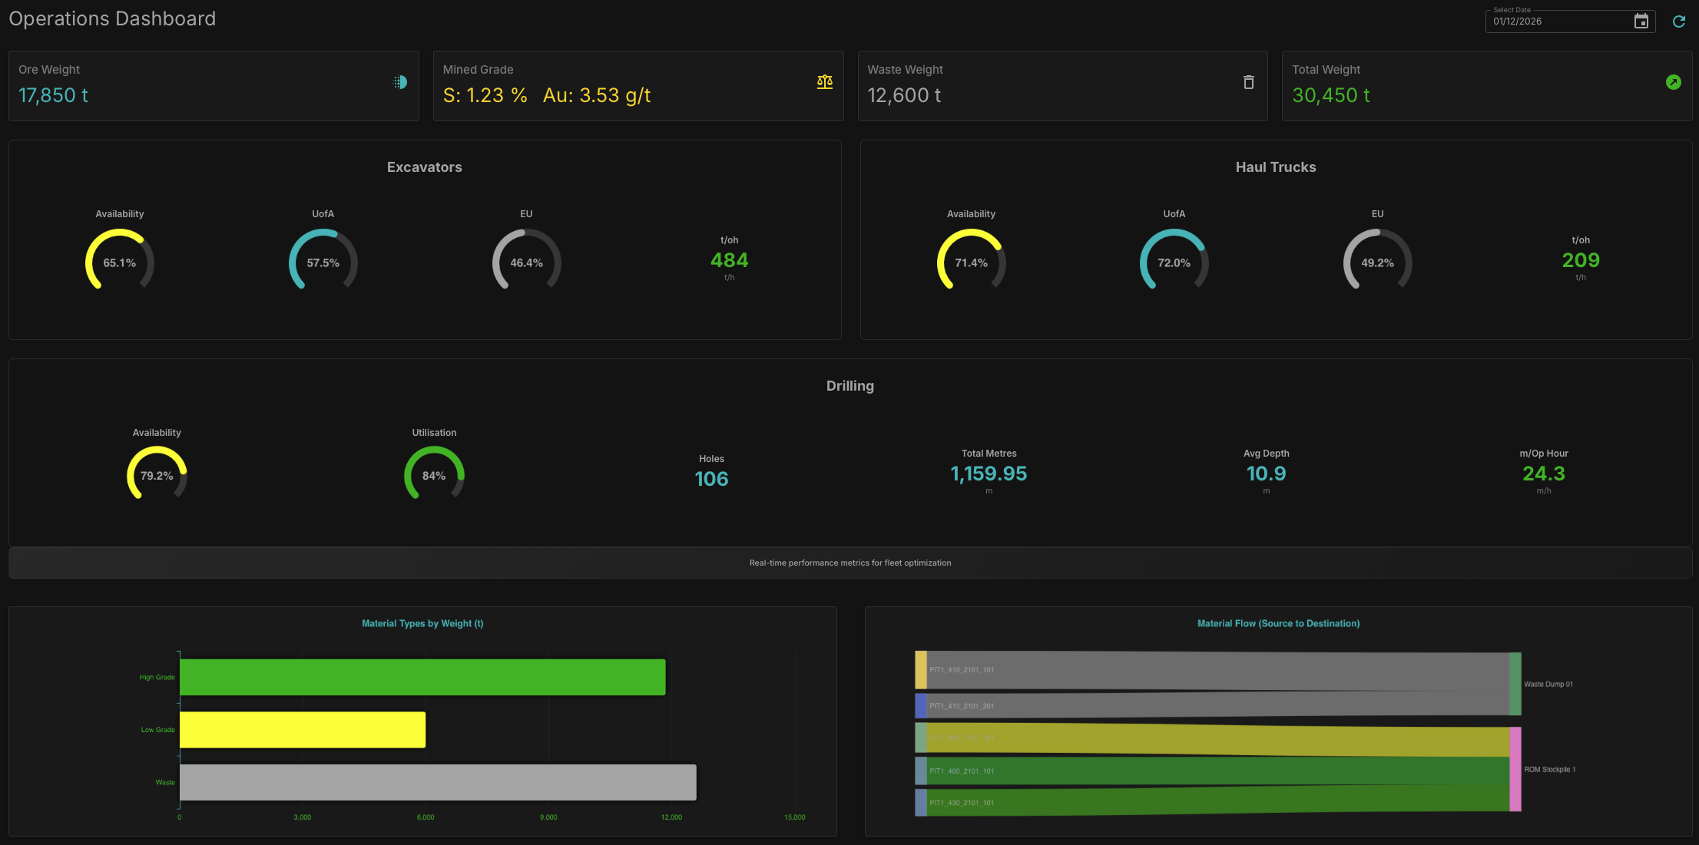Screen dimensions: 1699x845
Task: Click the Waste axis label in bar chart
Action: [x=165, y=782]
